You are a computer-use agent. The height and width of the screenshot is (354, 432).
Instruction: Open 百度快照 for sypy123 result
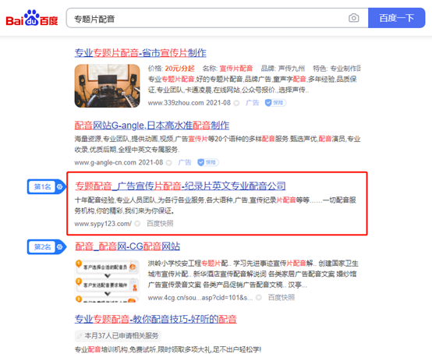[x=160, y=224]
